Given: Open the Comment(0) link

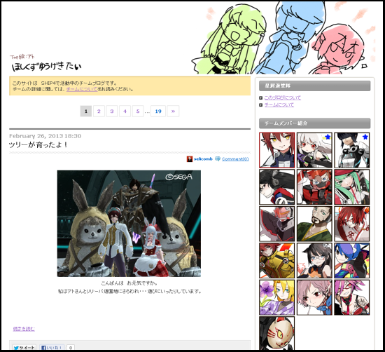Looking at the screenshot, I should [235, 159].
